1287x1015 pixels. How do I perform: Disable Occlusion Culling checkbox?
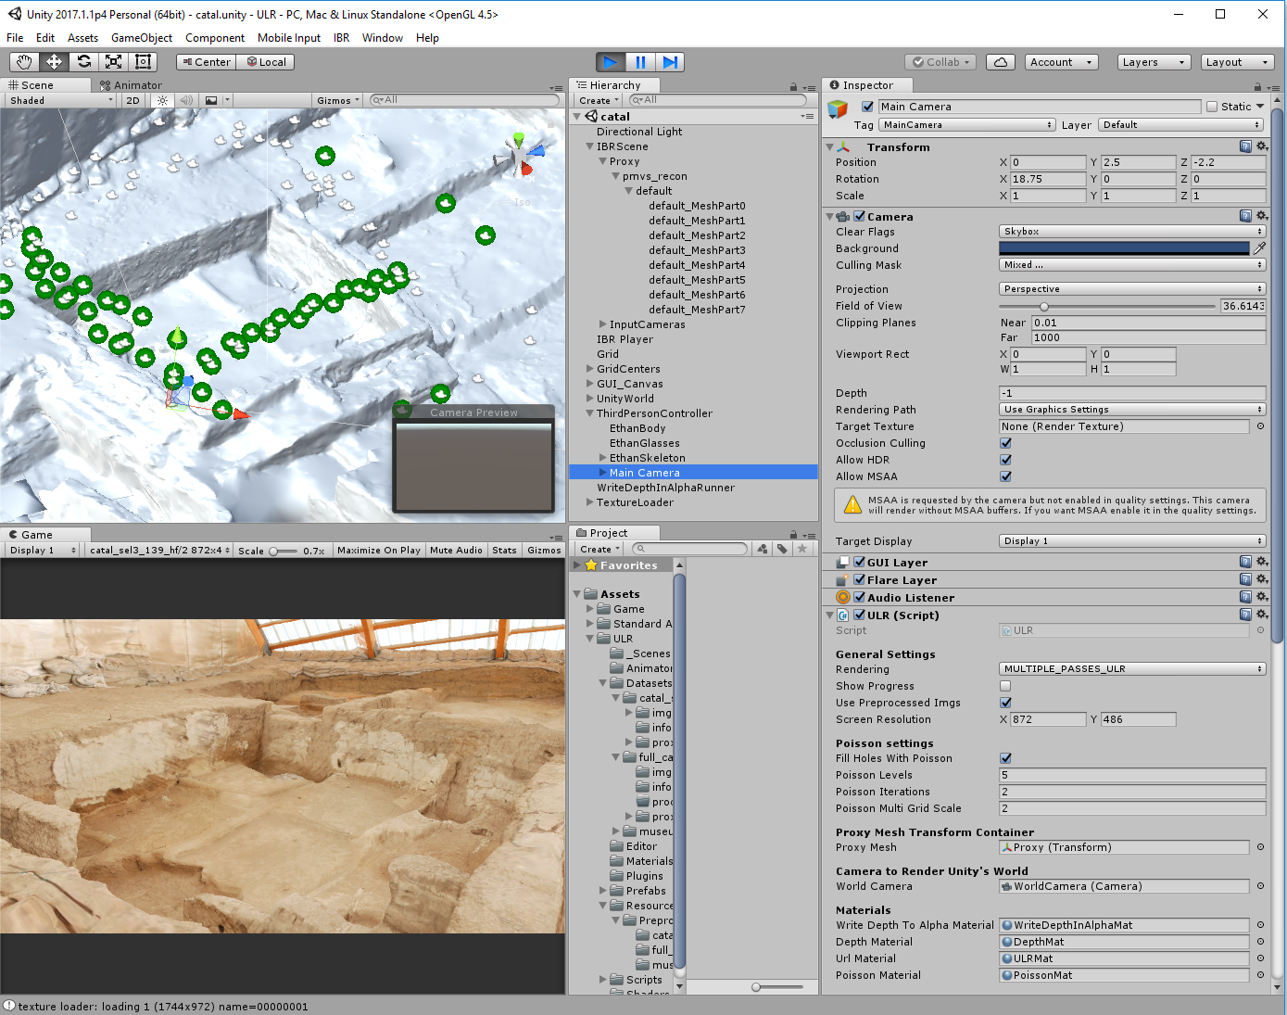point(1005,443)
